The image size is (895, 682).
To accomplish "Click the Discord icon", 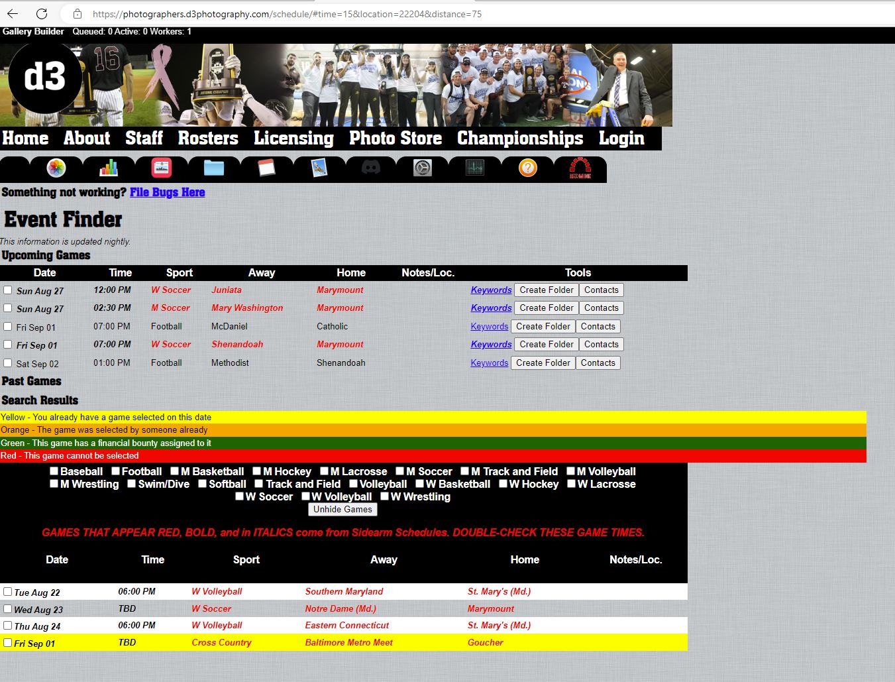I will point(371,168).
